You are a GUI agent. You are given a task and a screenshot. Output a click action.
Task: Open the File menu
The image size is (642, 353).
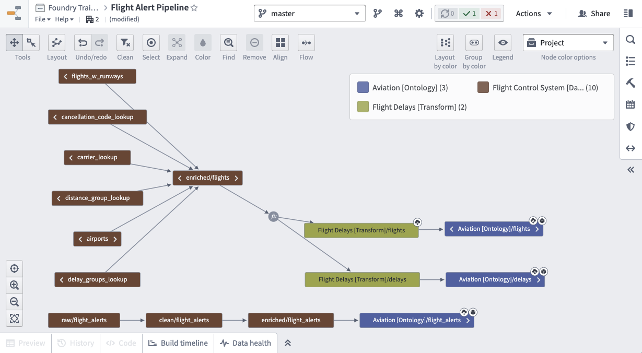(42, 19)
